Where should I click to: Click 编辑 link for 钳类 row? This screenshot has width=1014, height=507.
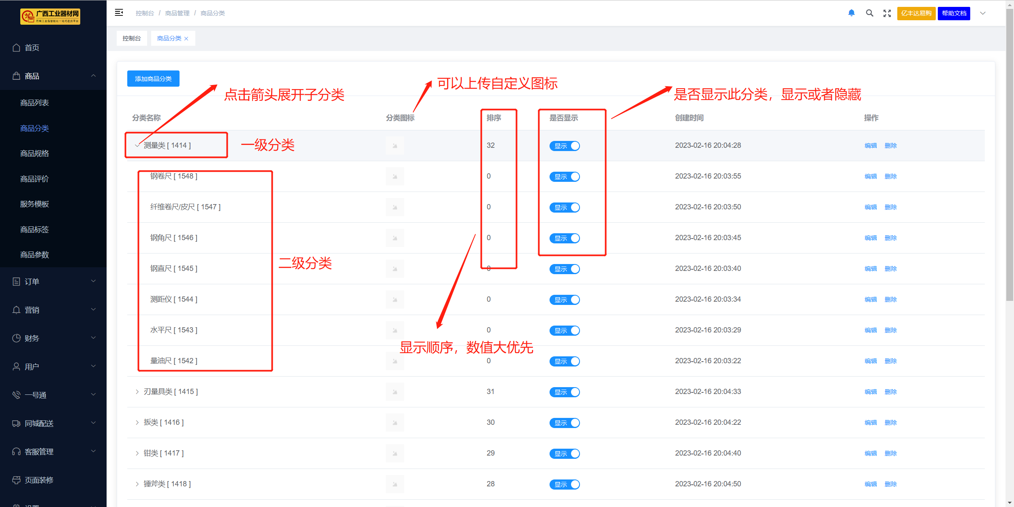point(871,454)
